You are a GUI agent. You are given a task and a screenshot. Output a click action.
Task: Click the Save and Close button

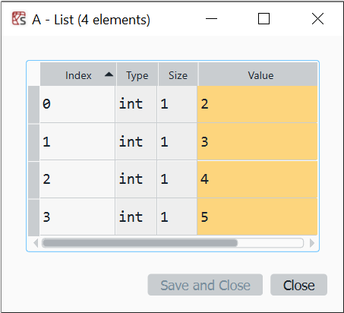pyautogui.click(x=205, y=285)
